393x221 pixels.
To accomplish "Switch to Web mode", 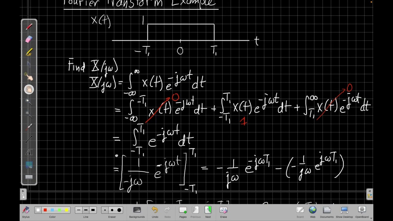I will point(313,212).
